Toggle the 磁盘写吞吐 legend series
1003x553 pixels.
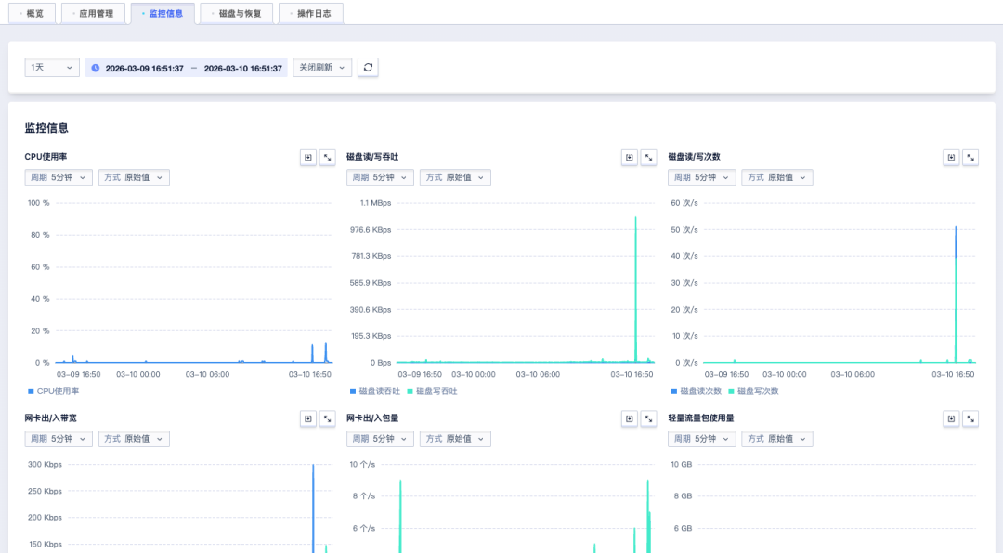click(433, 392)
